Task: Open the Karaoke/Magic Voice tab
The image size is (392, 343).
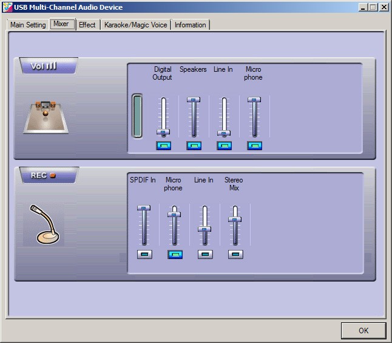Action: [x=137, y=25]
